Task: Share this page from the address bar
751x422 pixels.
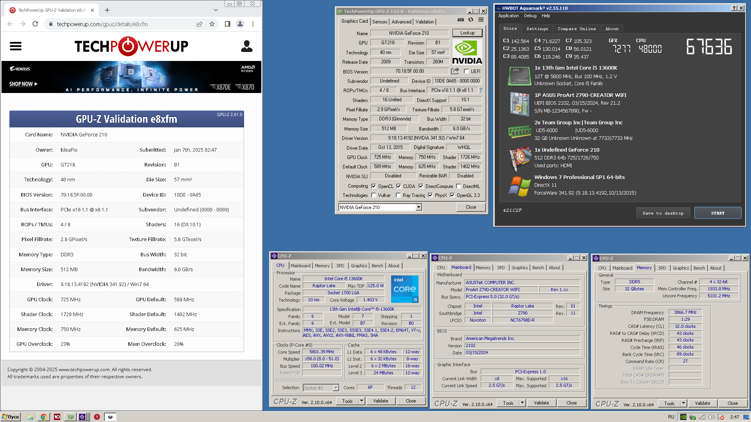Action: [199, 24]
